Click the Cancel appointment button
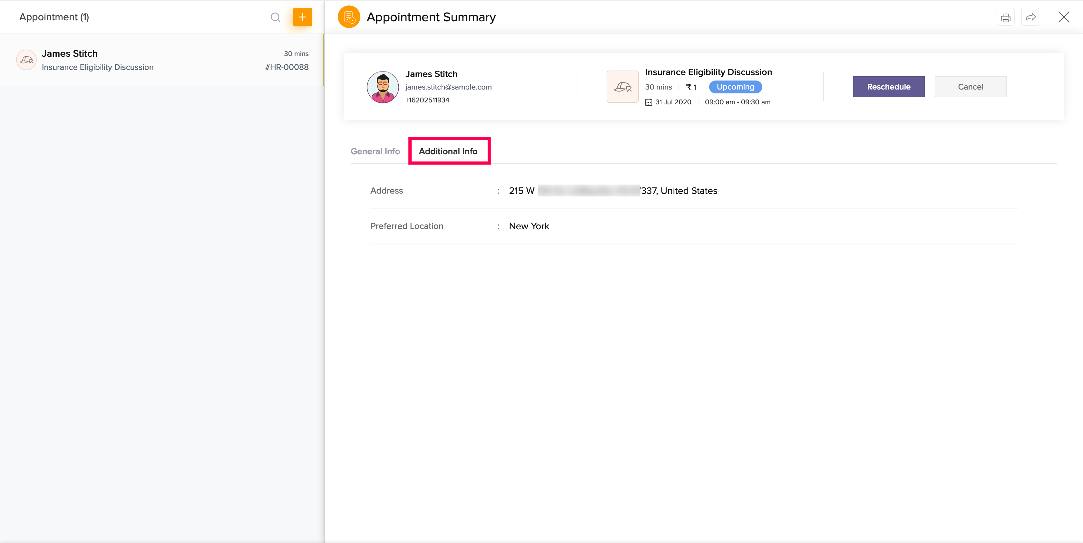Viewport: 1083px width, 543px height. tap(970, 87)
